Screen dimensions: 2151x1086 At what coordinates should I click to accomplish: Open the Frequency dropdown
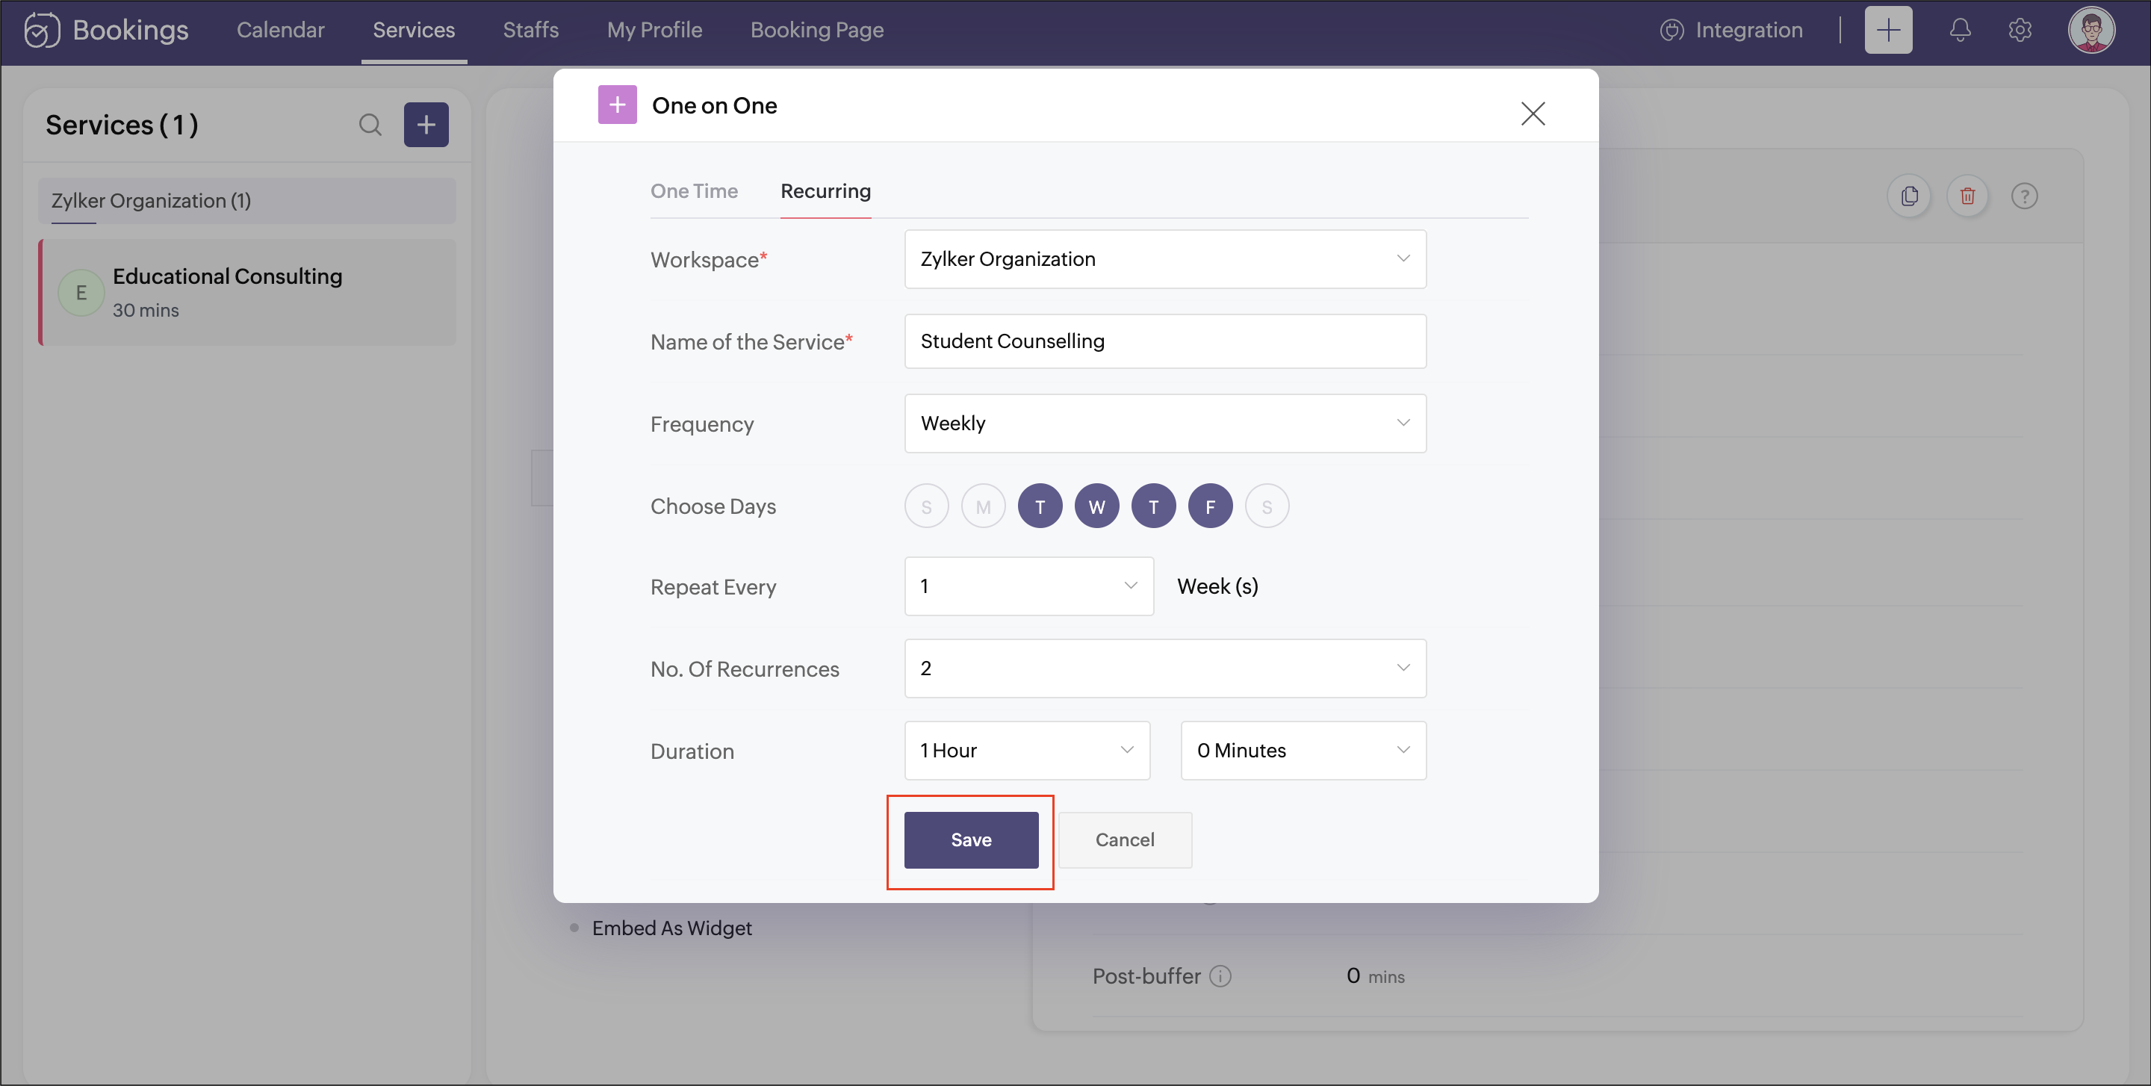tap(1165, 423)
